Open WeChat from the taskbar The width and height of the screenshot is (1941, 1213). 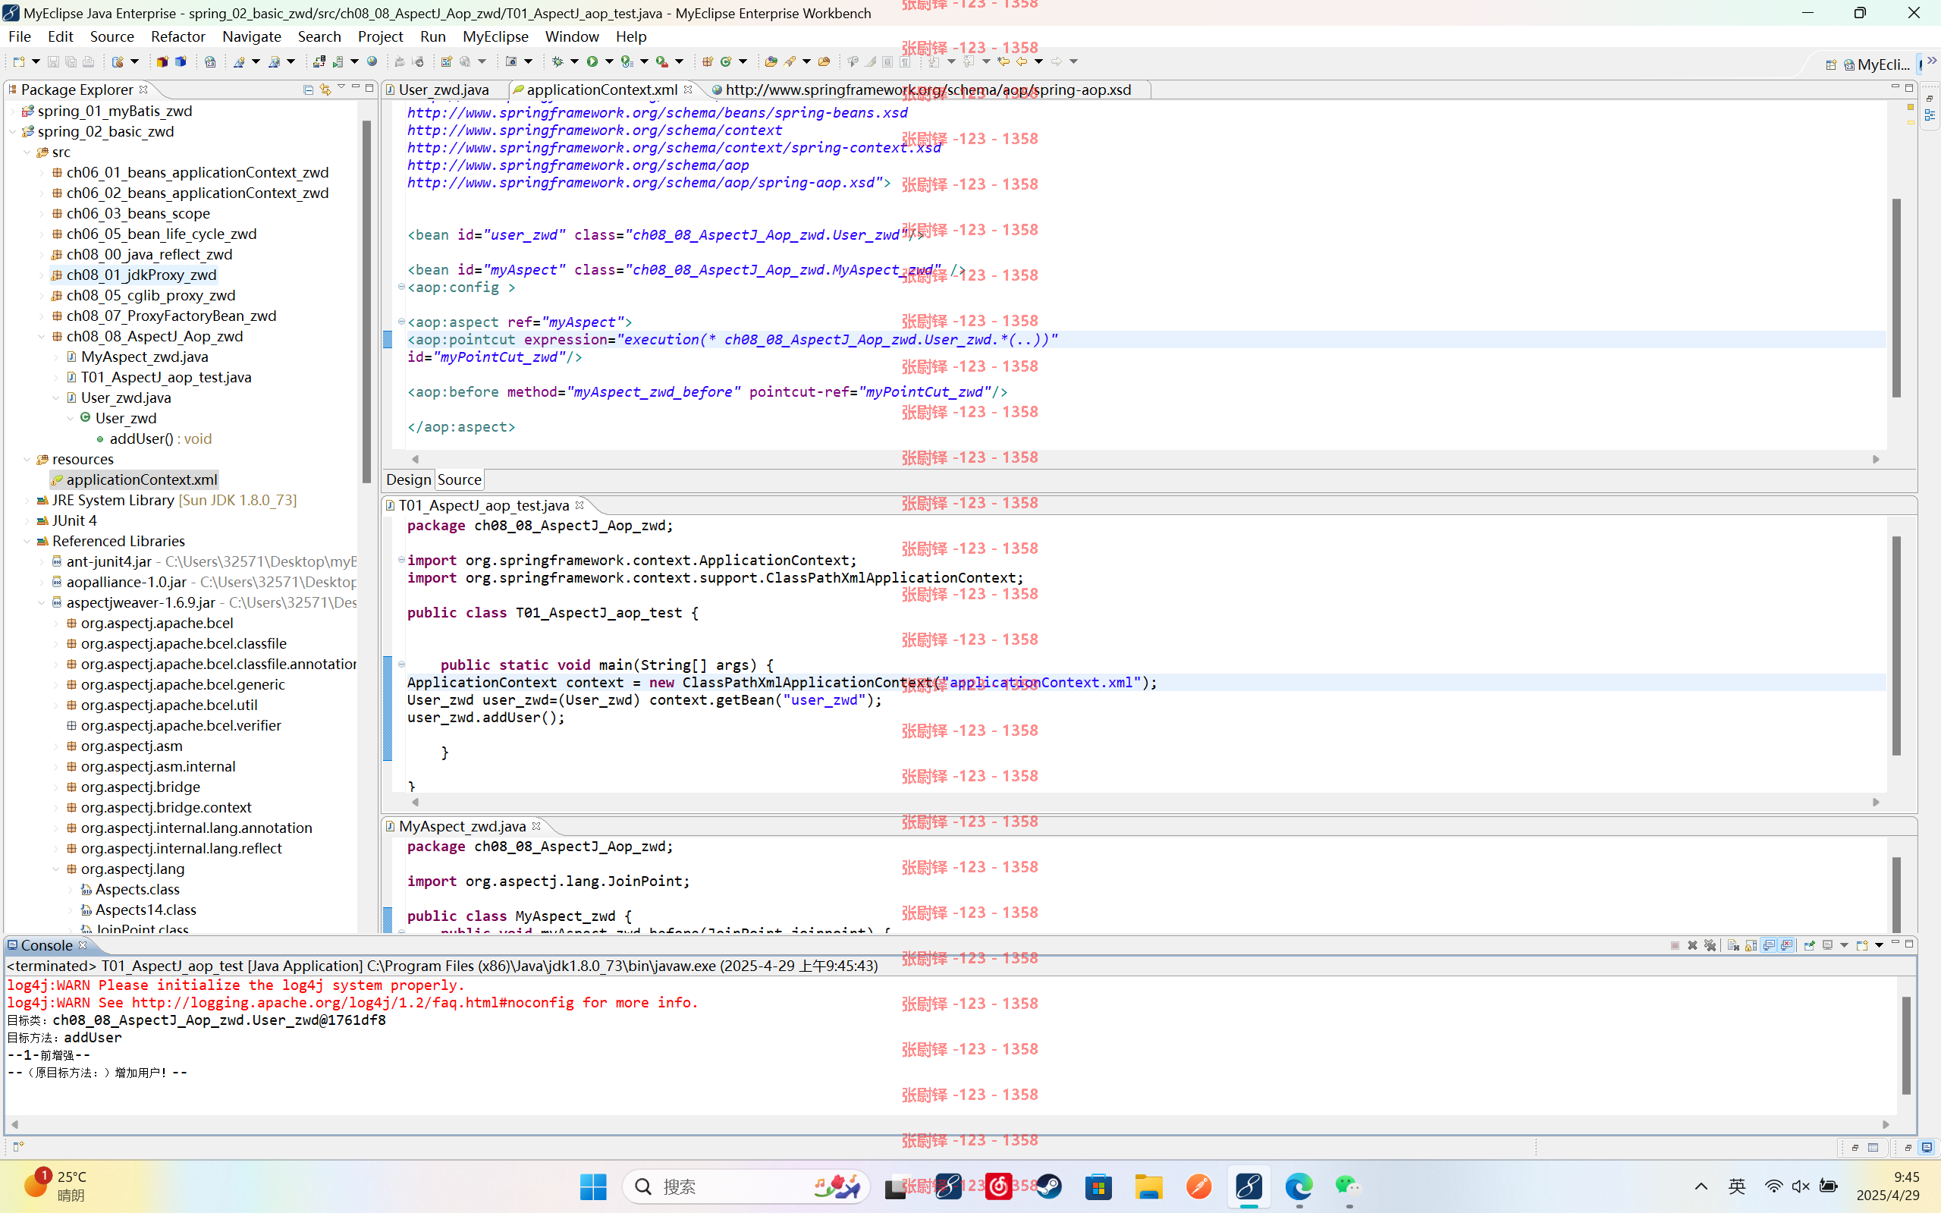pos(1349,1186)
